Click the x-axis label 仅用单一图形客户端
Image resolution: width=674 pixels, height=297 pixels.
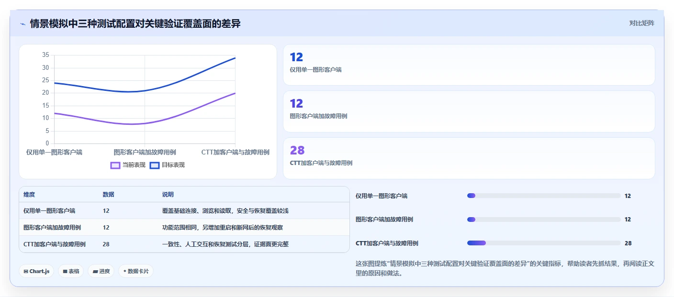pyautogui.click(x=54, y=153)
